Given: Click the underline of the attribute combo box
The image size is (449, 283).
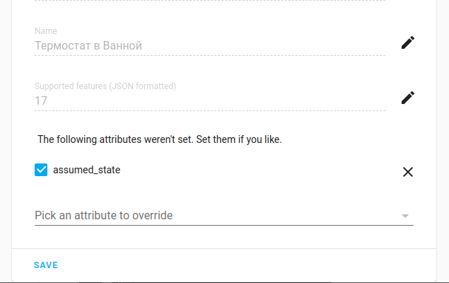Looking at the screenshot, I should point(223,225).
